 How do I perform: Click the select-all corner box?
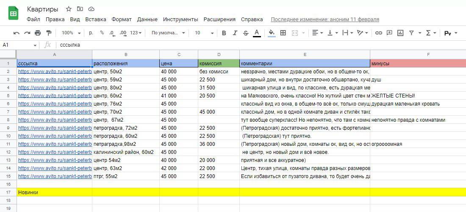8,54
